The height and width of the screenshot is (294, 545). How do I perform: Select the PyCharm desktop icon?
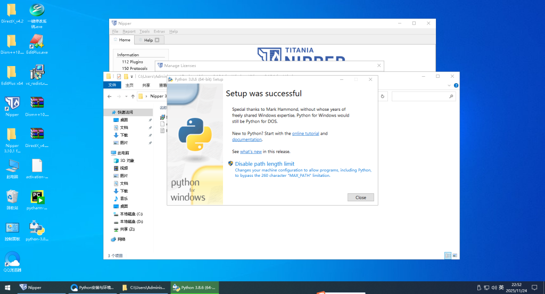pos(37,197)
